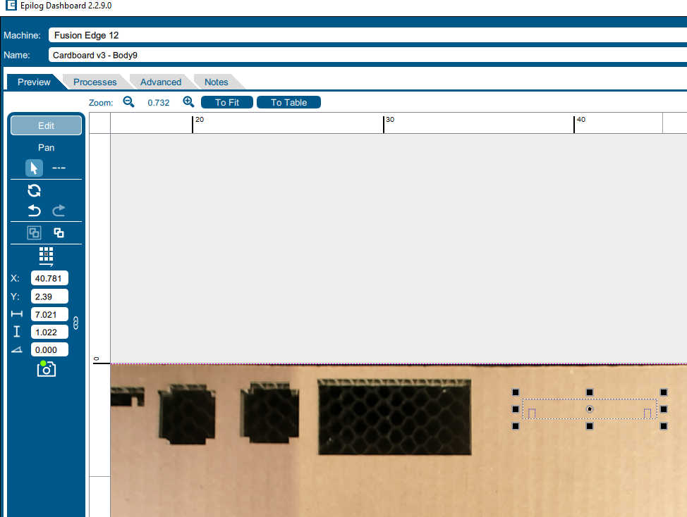The width and height of the screenshot is (687, 517).
Task: Click the refresh rotate arrows icon
Action: [x=34, y=190]
